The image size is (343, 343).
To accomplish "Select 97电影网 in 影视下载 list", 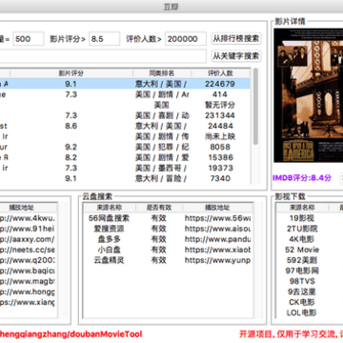I will (x=302, y=271).
